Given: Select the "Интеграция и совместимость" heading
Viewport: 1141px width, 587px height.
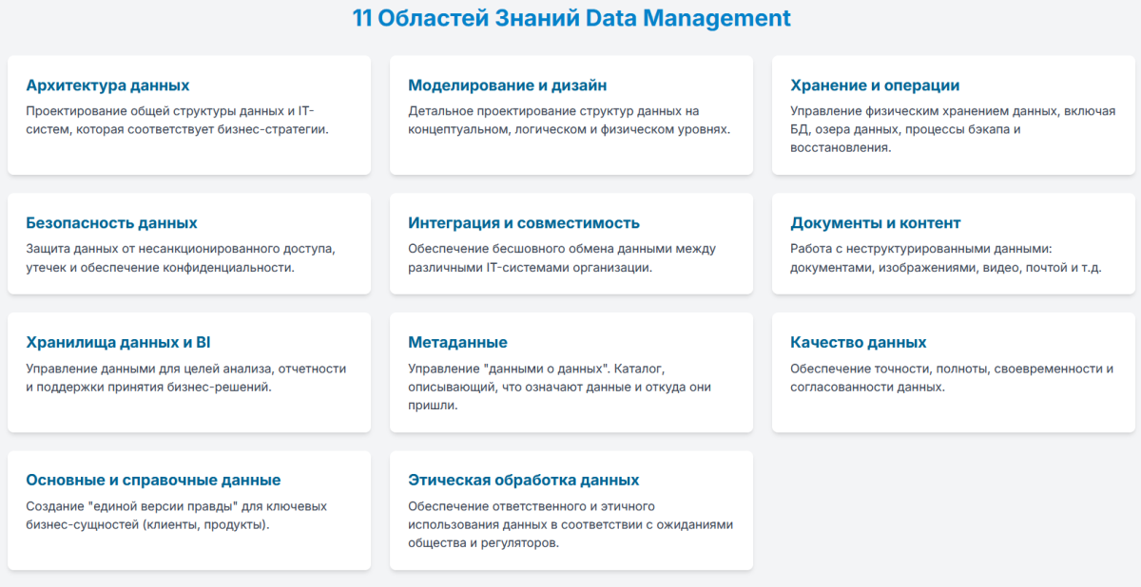Looking at the screenshot, I should click(524, 222).
